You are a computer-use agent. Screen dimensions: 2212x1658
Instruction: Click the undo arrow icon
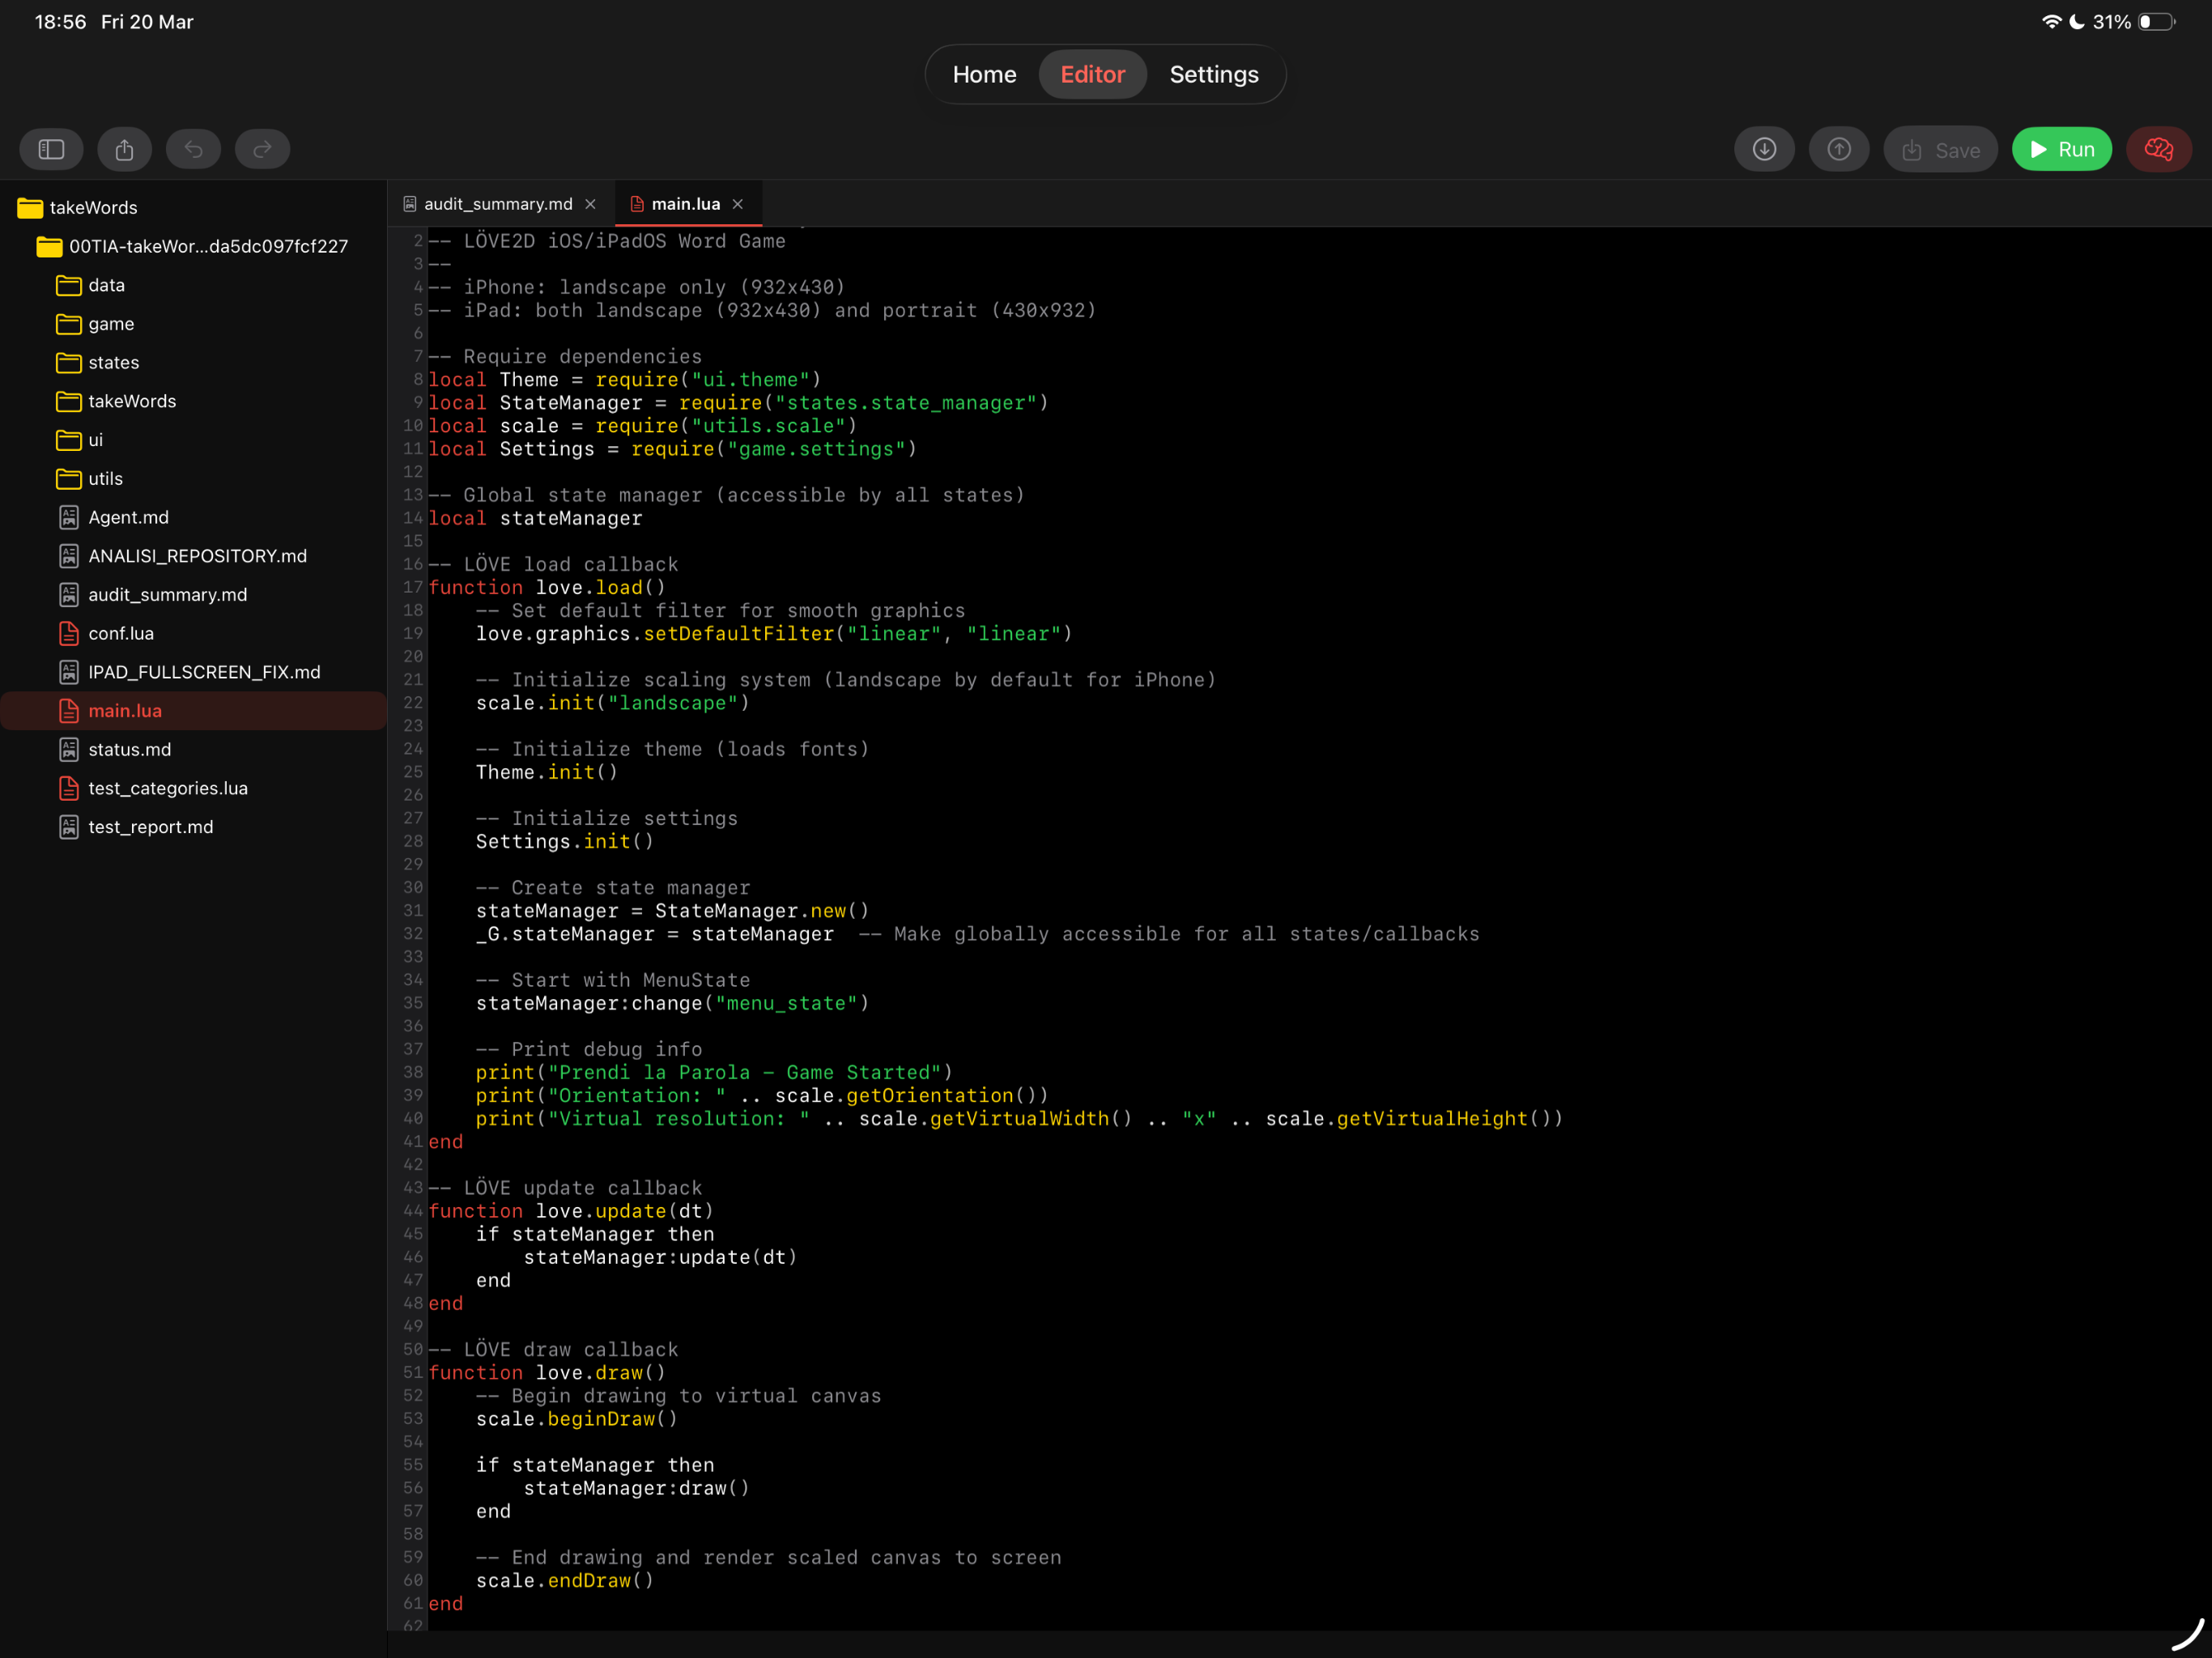[x=194, y=150]
